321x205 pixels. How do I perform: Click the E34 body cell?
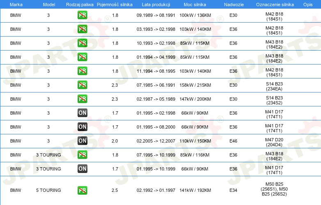coord(233,190)
